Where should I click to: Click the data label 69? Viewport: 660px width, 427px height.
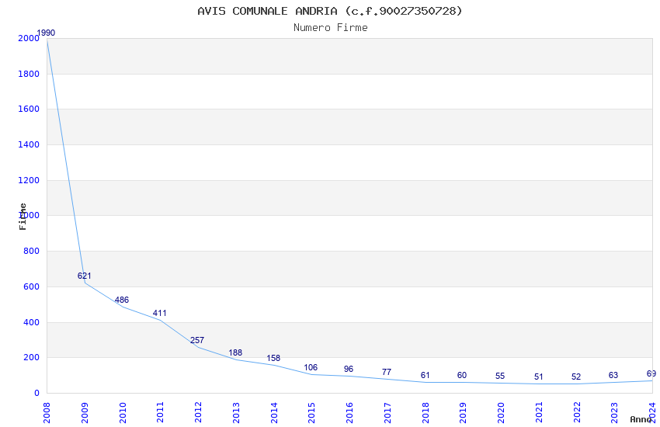click(x=651, y=373)
